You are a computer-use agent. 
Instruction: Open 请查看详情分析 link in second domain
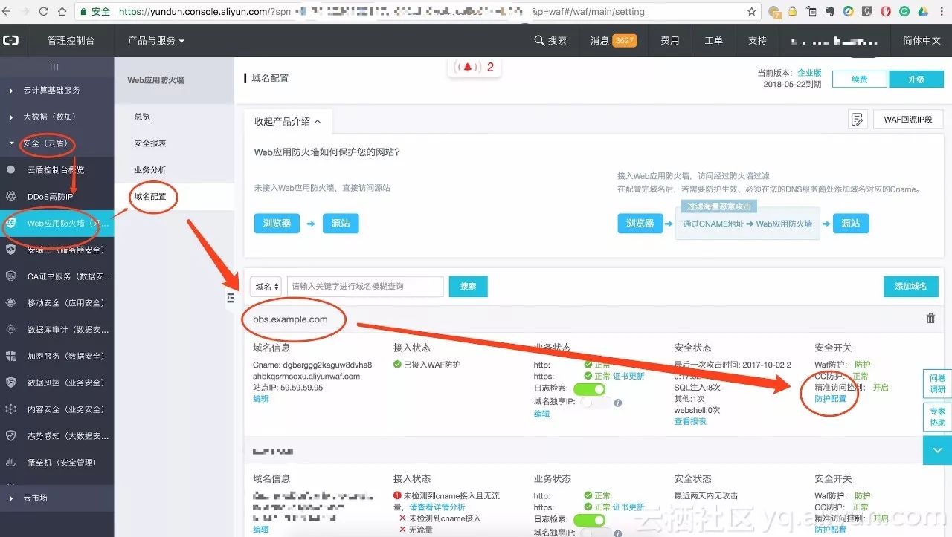437,507
